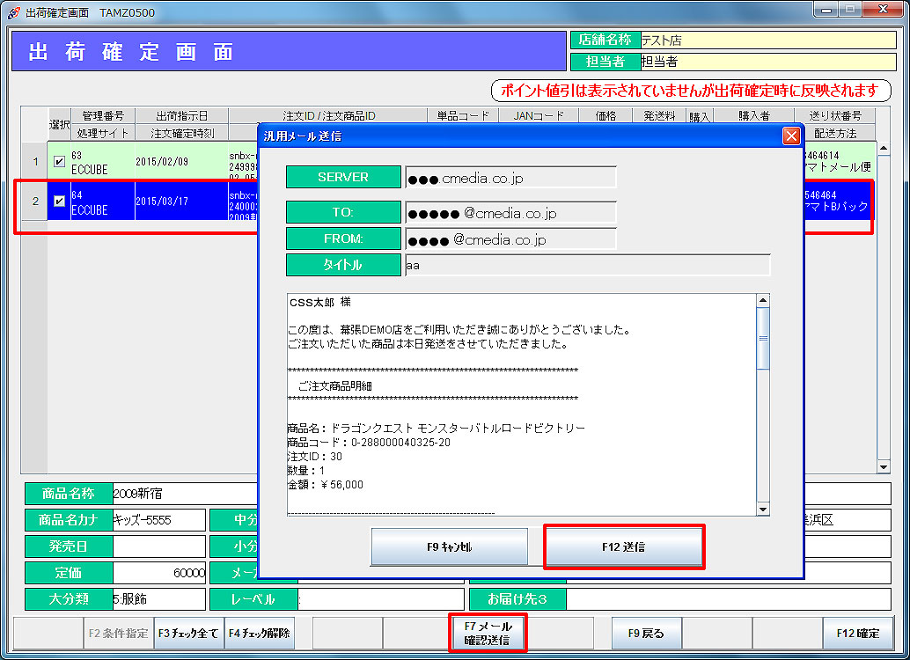Click F7 メール確認送信 button
This screenshot has width=910, height=660.
488,633
